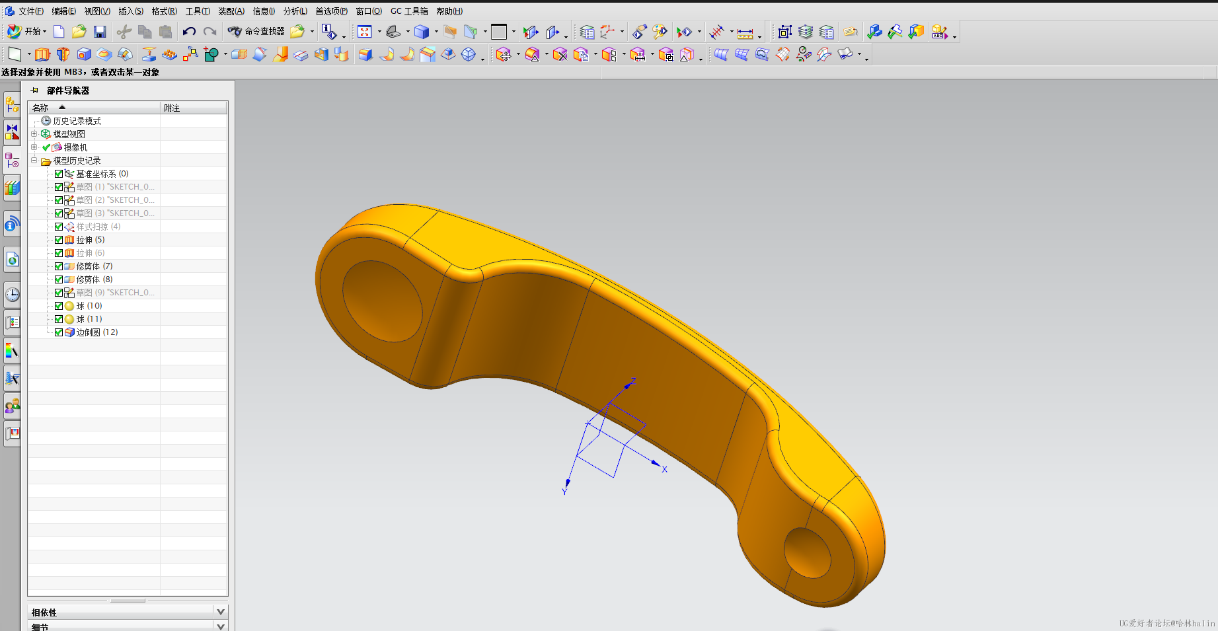
Task: Open the History clock icon in the sidebar
Action: (12, 295)
